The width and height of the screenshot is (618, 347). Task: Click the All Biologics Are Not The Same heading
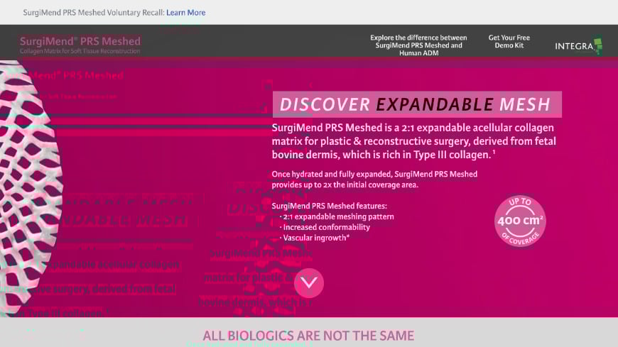tap(308, 336)
